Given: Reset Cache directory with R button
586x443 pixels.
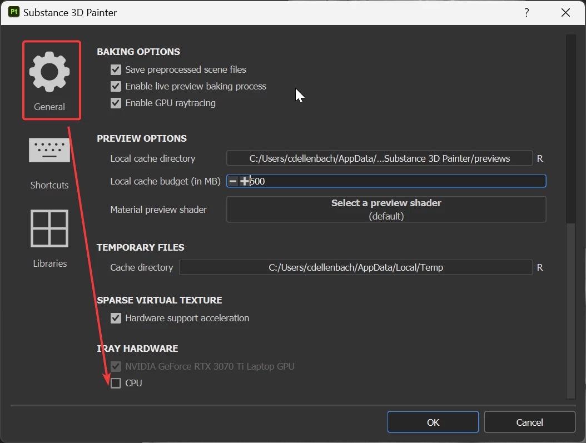Looking at the screenshot, I should coord(540,268).
